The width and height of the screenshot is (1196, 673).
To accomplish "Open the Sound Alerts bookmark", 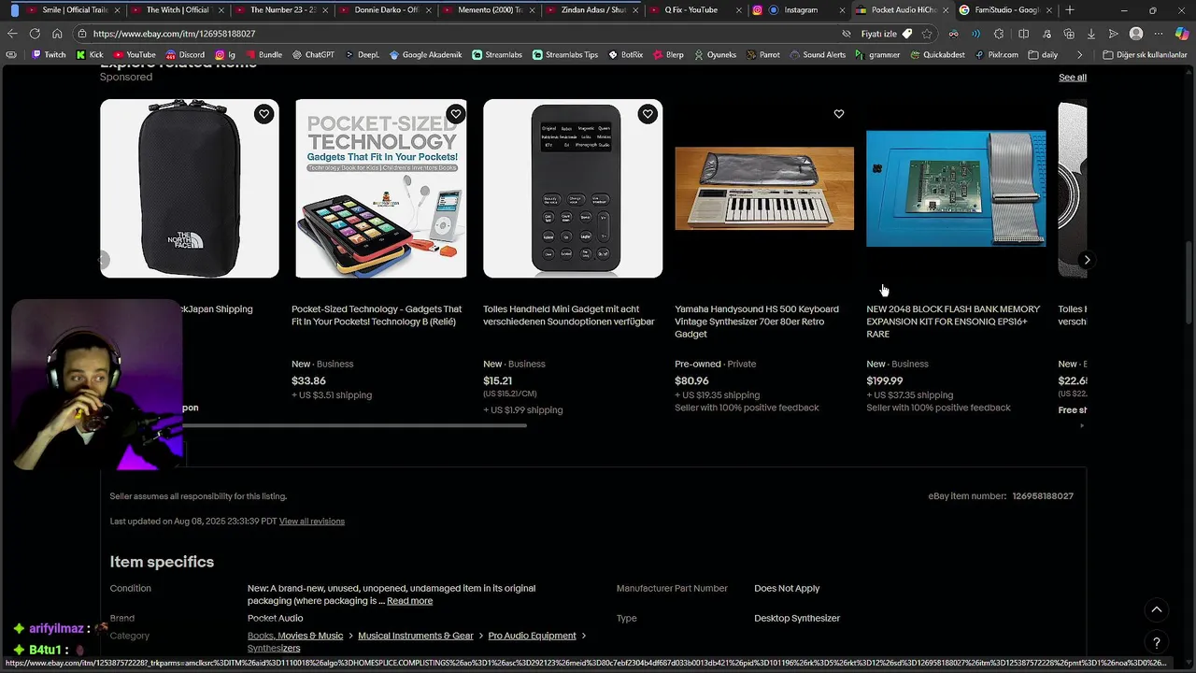I will coord(817,55).
